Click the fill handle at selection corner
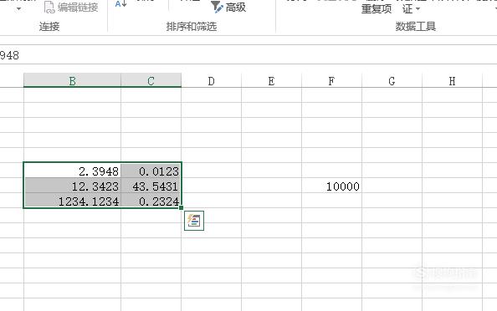This screenshot has height=311, width=497. (181, 208)
